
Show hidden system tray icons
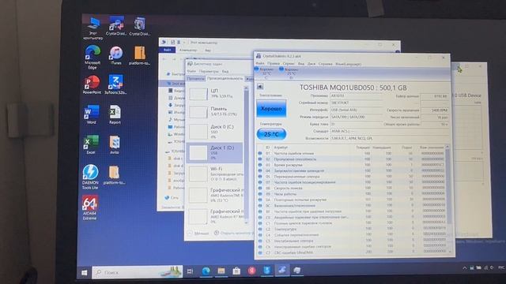point(464,268)
